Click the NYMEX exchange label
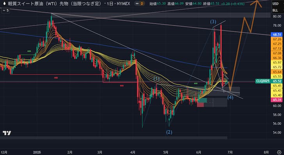The height and width of the screenshot is (155, 284). coord(124,4)
